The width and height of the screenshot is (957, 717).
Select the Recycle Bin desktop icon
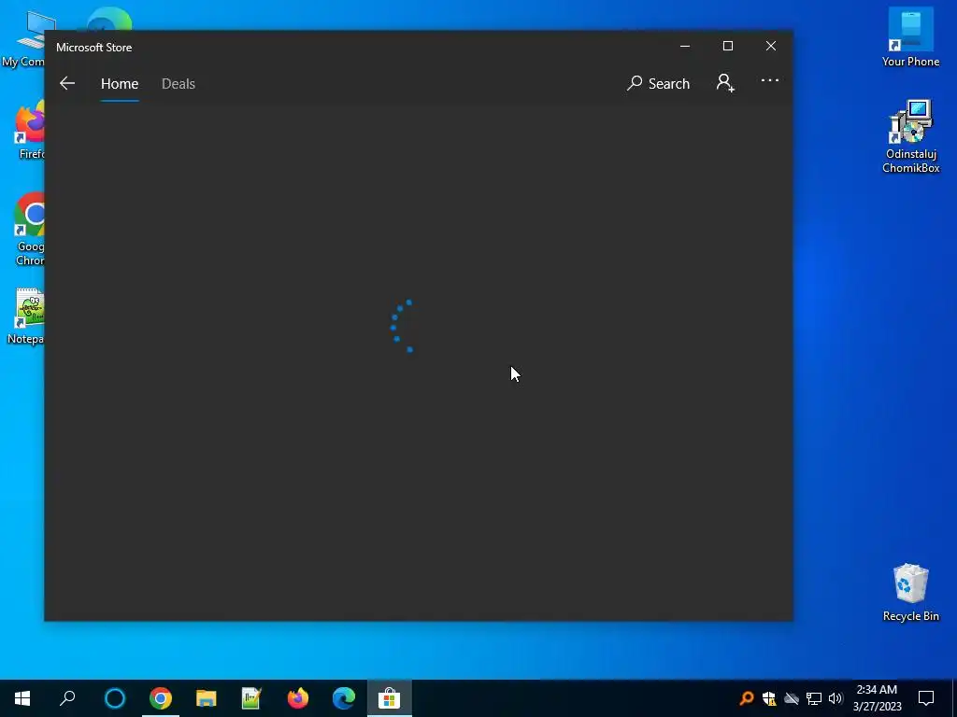click(x=910, y=593)
